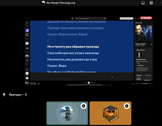Click the plus icon in Spotify sidebar
This screenshot has height=126, width=162.
(27, 26)
